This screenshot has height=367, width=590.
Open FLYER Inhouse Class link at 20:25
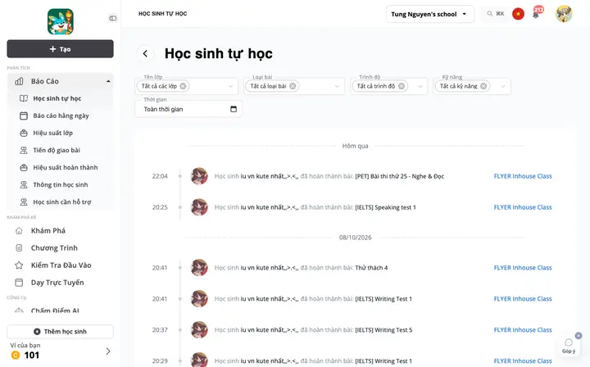523,207
